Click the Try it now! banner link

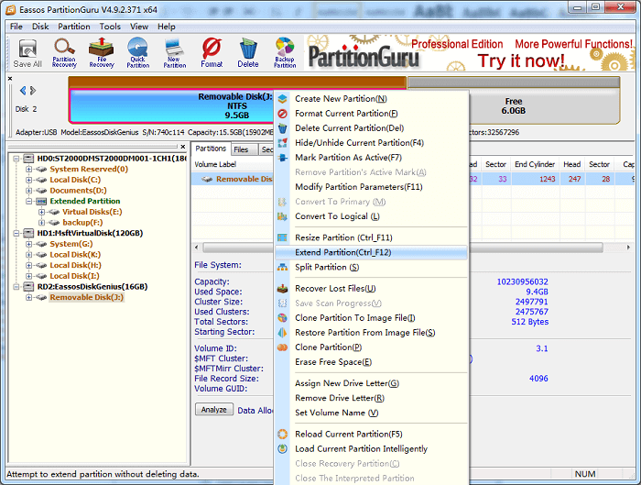click(x=521, y=61)
